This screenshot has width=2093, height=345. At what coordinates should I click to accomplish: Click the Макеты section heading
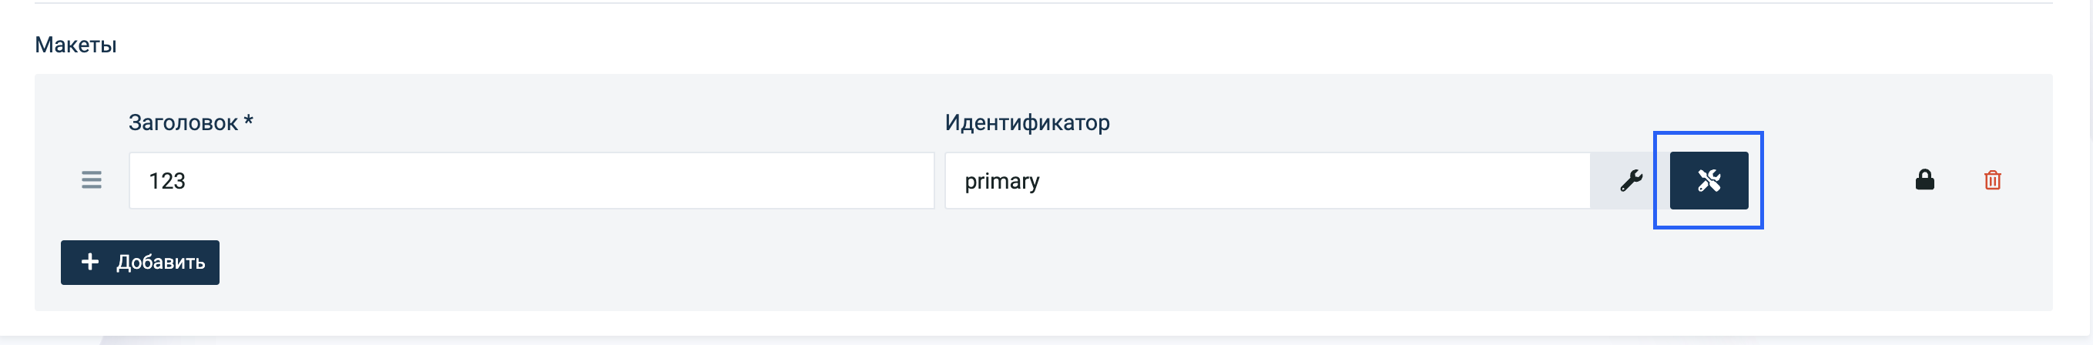[x=75, y=45]
